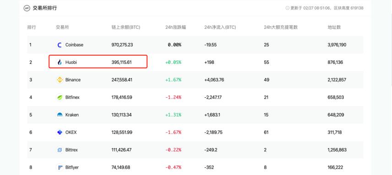Viewport: 392px width, 175px height.
Task: Click the Bitfinex leaf logo icon
Action: [60, 97]
